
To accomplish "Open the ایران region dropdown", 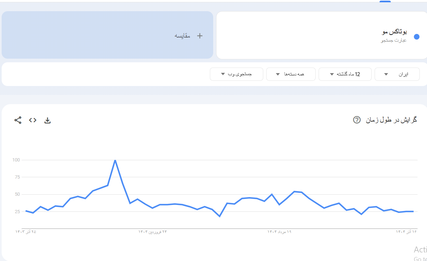I will point(397,74).
